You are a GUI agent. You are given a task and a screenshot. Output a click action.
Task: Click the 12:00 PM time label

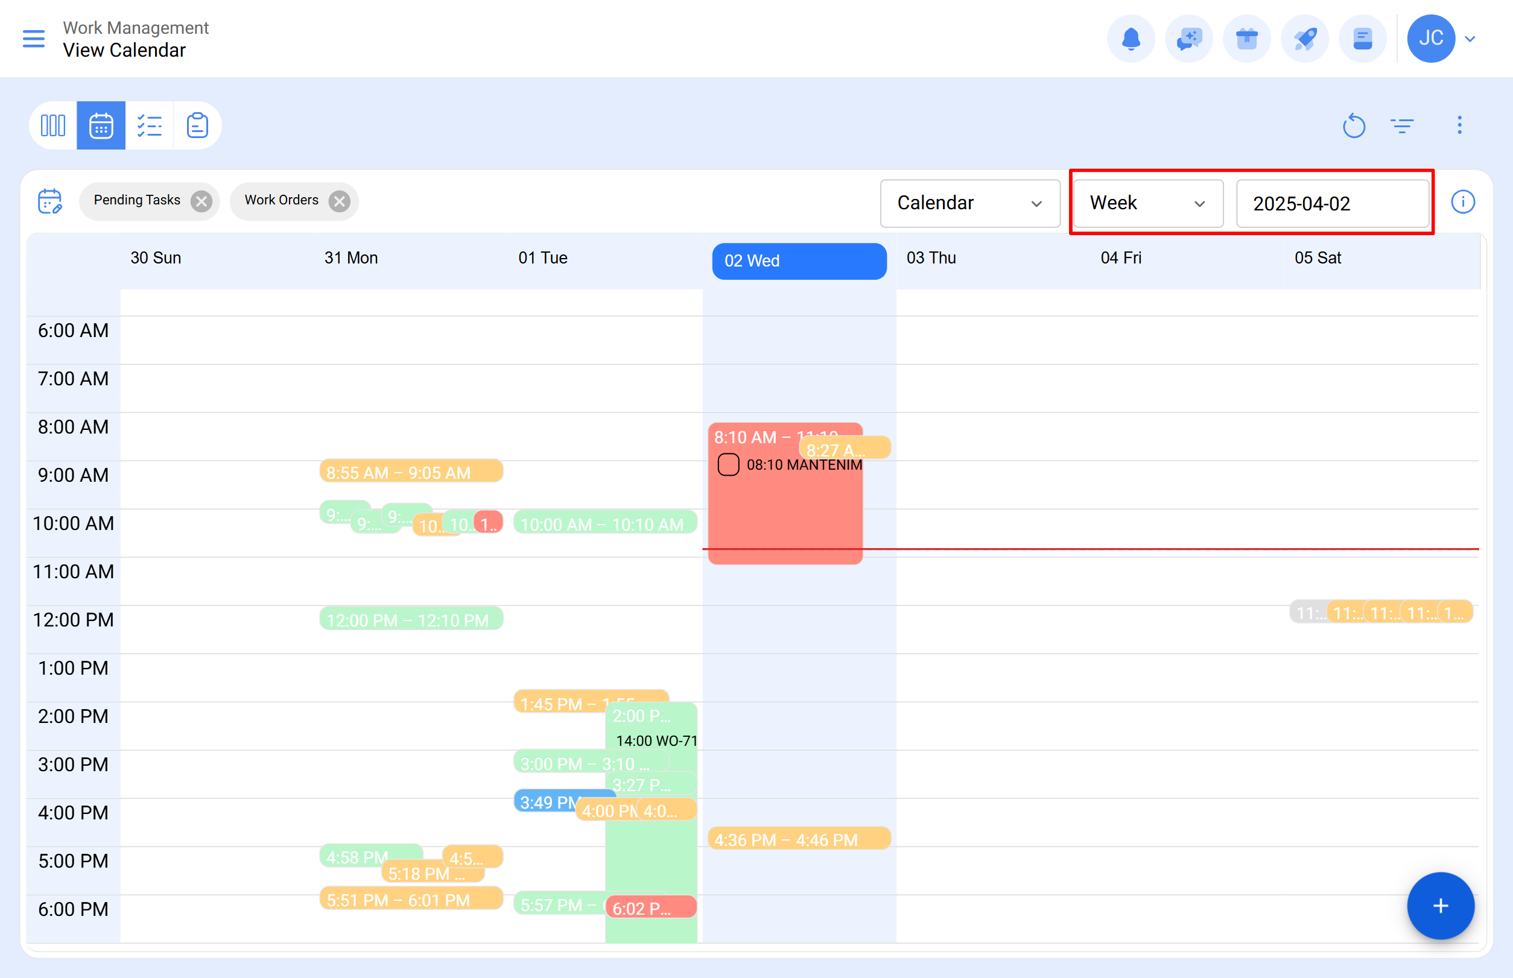(x=73, y=620)
